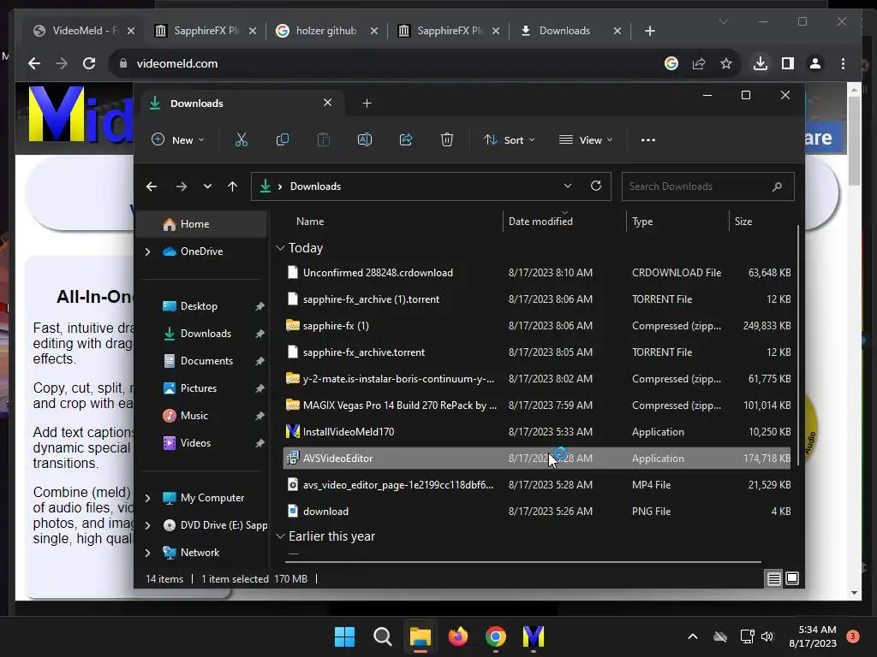Expand the address bar history dropdown
Viewport: 877px width, 657px height.
(568, 186)
